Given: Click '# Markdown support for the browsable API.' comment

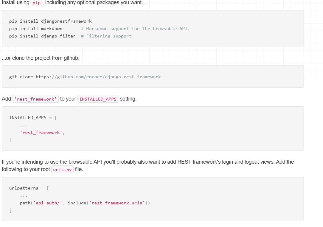Looking at the screenshot, I should pos(135,29).
